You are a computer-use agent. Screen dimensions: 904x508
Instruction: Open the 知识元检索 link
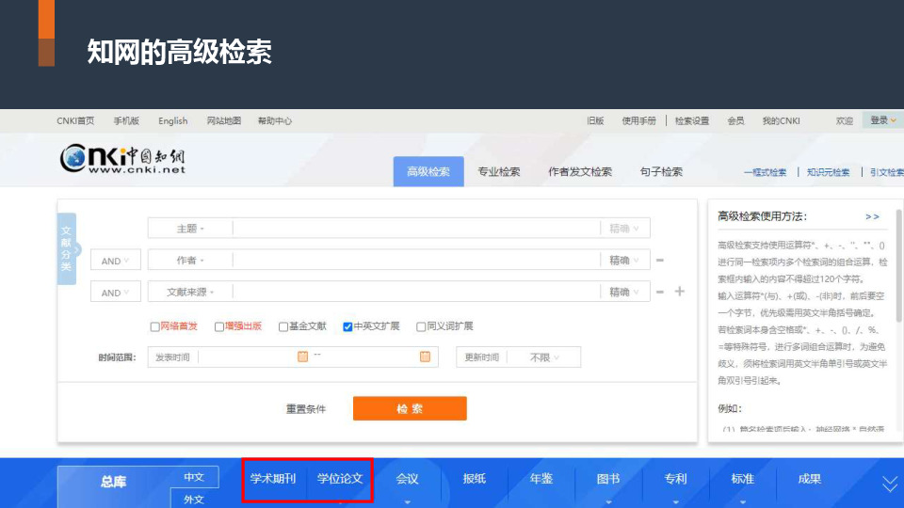828,172
